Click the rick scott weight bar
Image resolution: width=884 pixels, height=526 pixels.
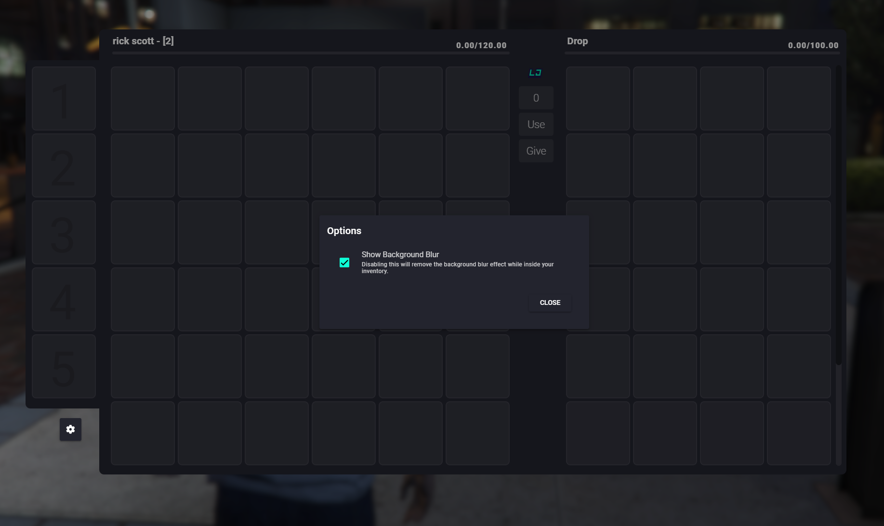click(311, 53)
